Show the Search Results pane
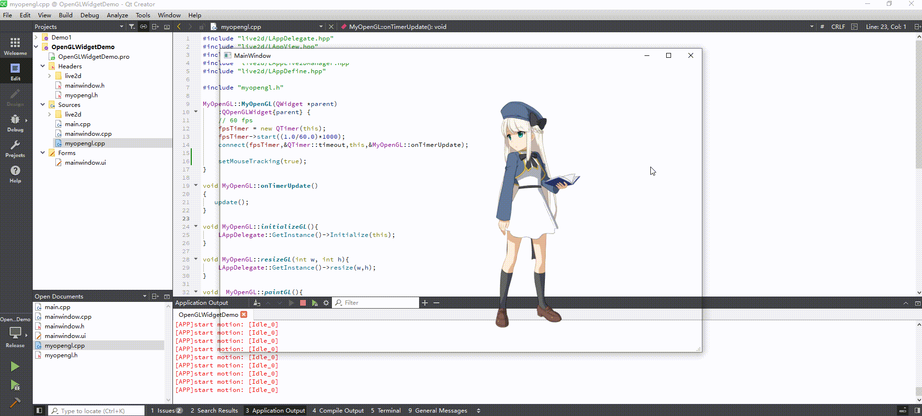Image resolution: width=922 pixels, height=416 pixels. 214,411
